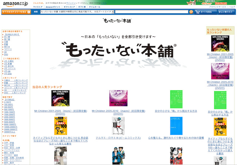Click the 宇宙兄弟 cover with two men
Image resolution: width=237 pixels, height=165 pixels.
pyautogui.click(x=118, y=156)
